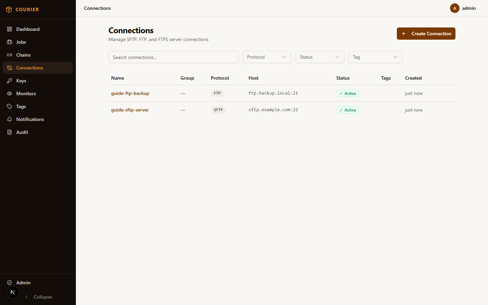The height and width of the screenshot is (305, 488).
Task: Open the admin user menu
Action: [x=464, y=8]
